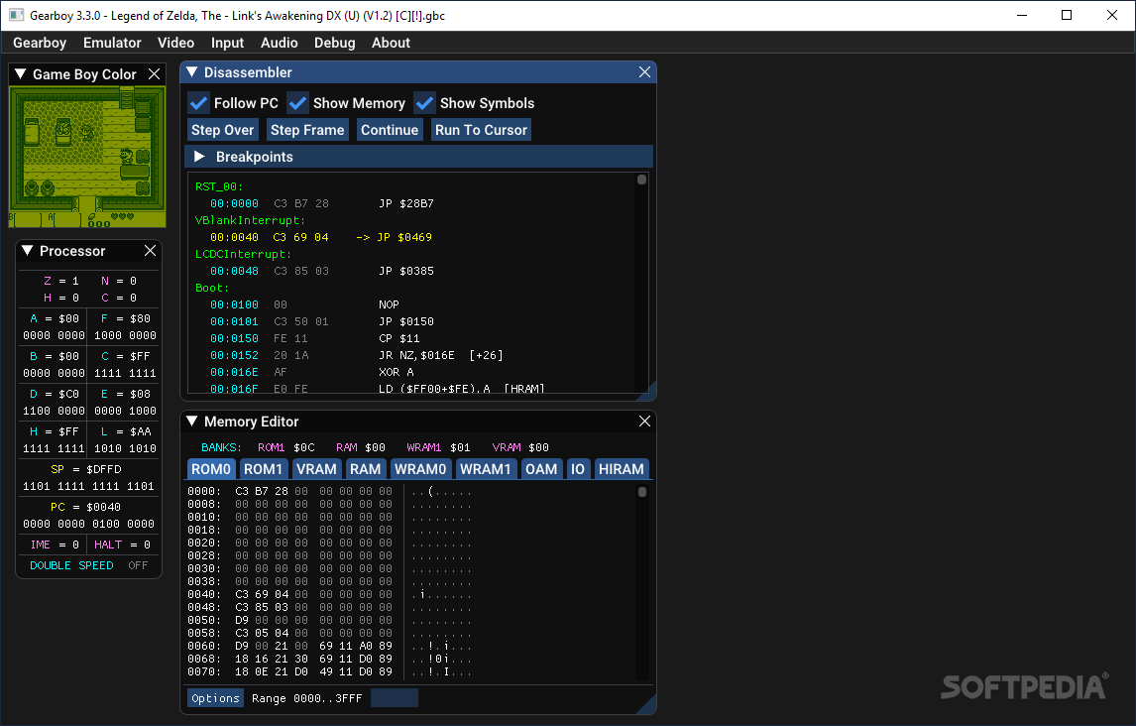Collapse the Game Boy Color panel
Viewport: 1136px width, 726px height.
[20, 74]
